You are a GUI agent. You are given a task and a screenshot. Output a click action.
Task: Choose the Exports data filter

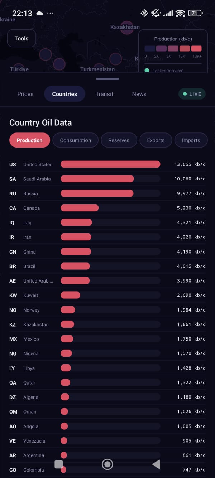[x=156, y=140]
